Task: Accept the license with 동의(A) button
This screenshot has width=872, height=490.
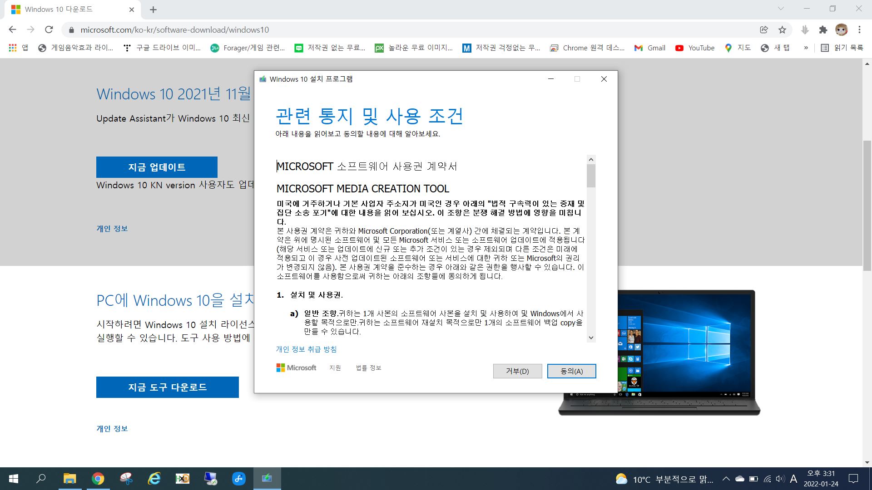Action: click(x=571, y=371)
